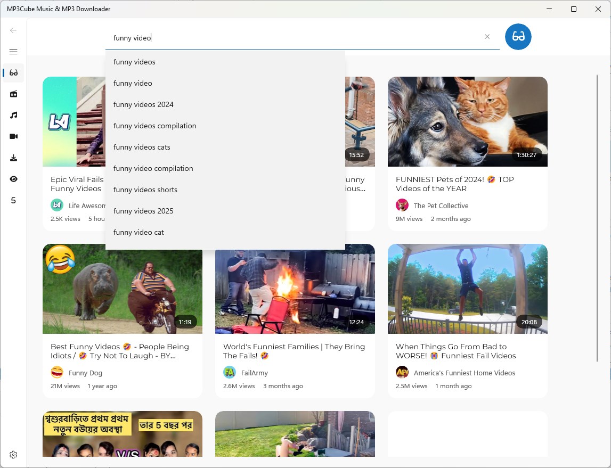The width and height of the screenshot is (611, 468).
Task: Open the World's Funniest Families FailArmy thumbnail
Action: click(295, 289)
